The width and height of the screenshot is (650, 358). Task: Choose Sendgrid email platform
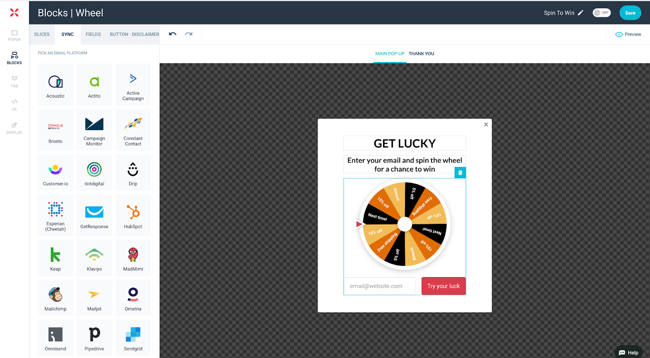(x=133, y=337)
